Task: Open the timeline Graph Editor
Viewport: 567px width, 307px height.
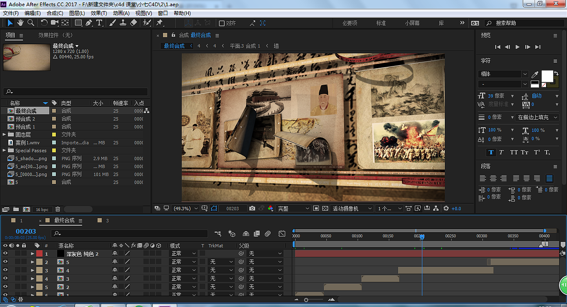Action: point(282,233)
